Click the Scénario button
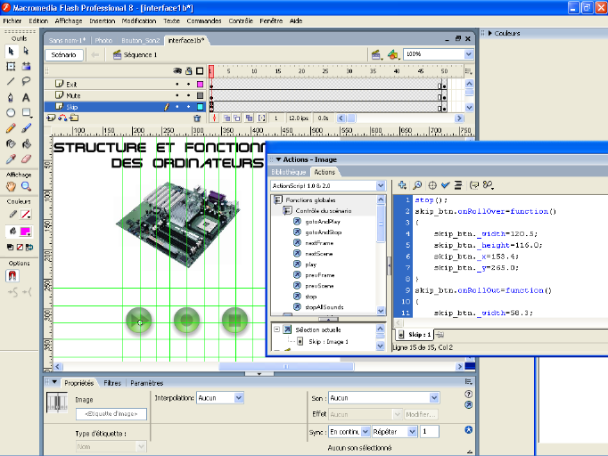The image size is (608, 456). click(x=64, y=54)
